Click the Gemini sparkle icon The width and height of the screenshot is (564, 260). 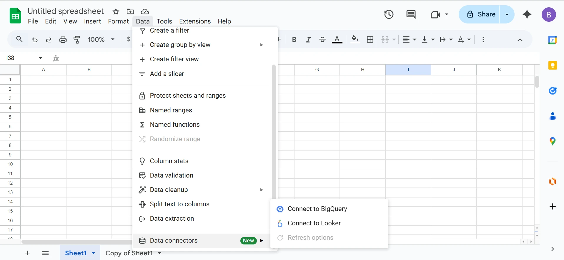point(527,14)
